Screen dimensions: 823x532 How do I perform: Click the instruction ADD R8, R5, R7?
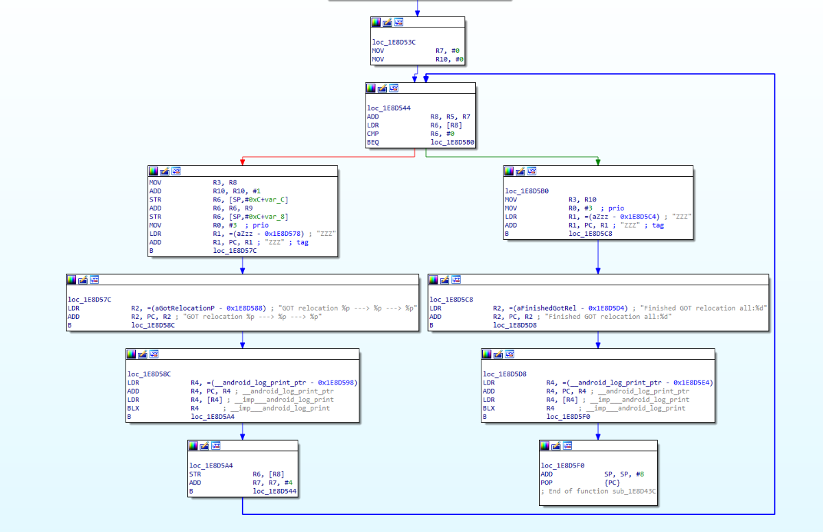[419, 117]
